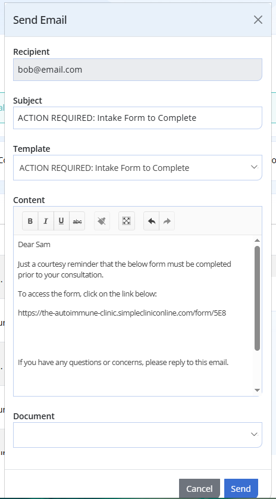Viewport: 276px width, 499px height.
Task: Redo edit in content editor
Action: point(167,221)
